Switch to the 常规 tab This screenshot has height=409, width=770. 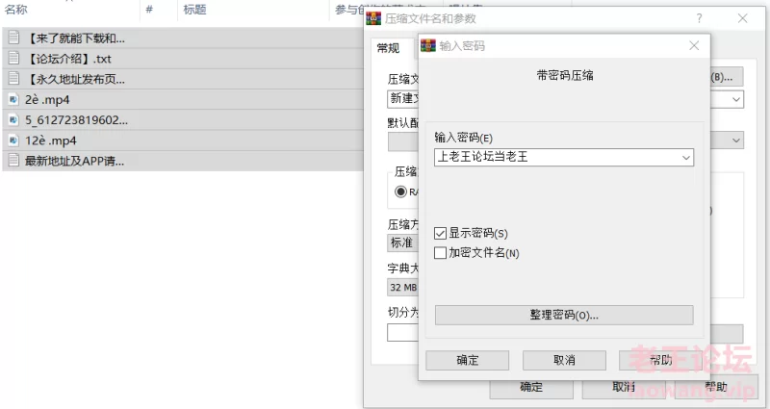click(x=388, y=48)
